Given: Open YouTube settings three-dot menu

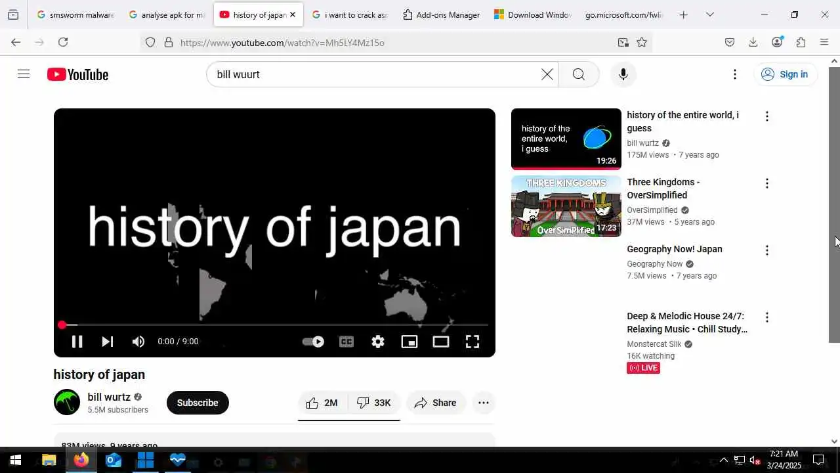Looking at the screenshot, I should (x=735, y=74).
